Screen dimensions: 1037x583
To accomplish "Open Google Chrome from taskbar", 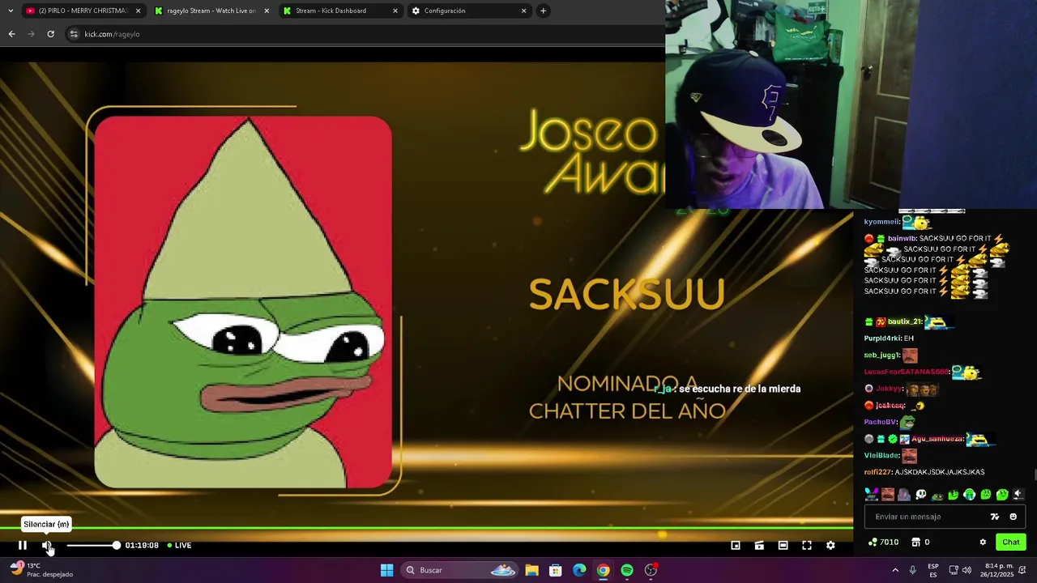I will [604, 570].
